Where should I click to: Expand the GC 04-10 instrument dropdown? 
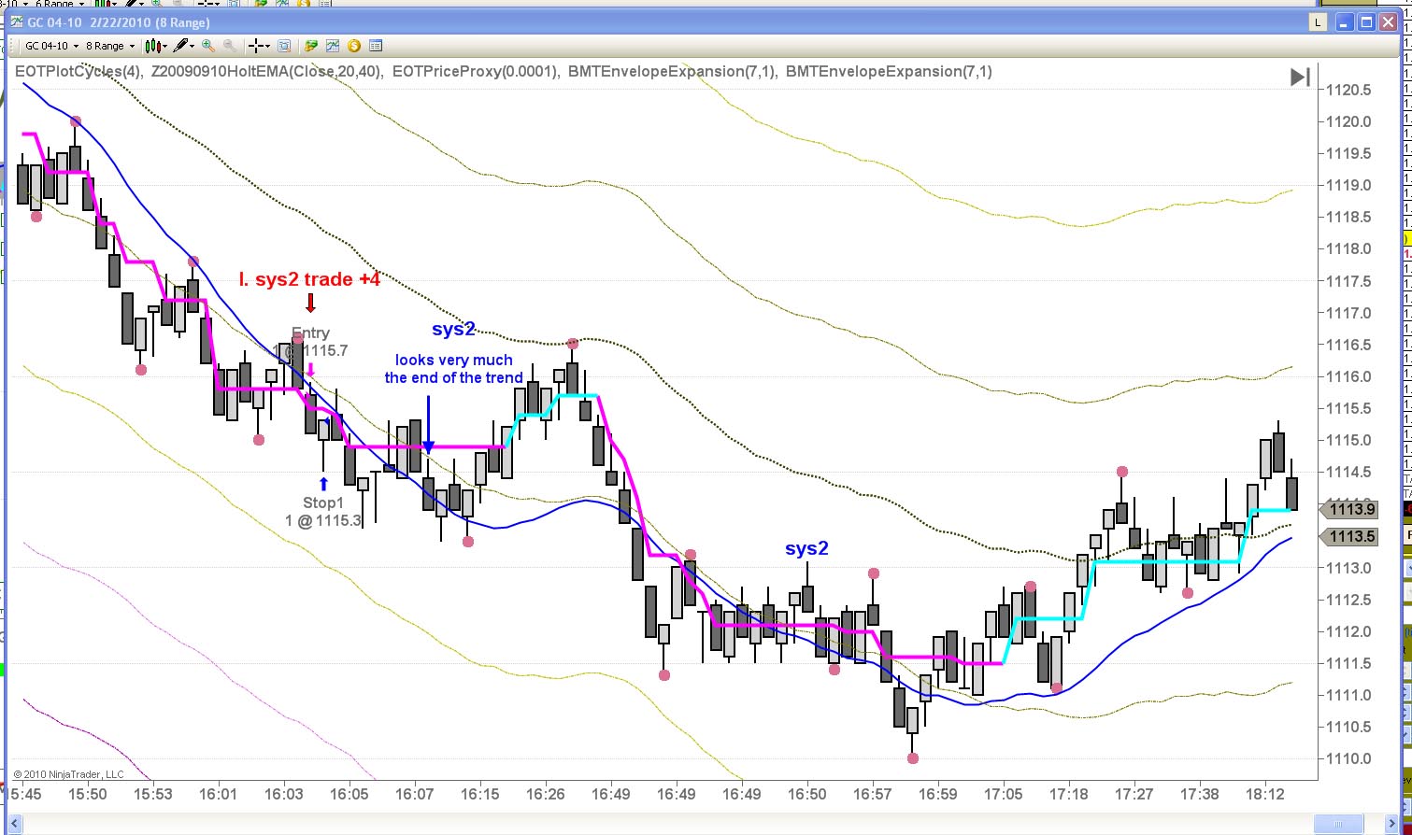pyautogui.click(x=50, y=46)
